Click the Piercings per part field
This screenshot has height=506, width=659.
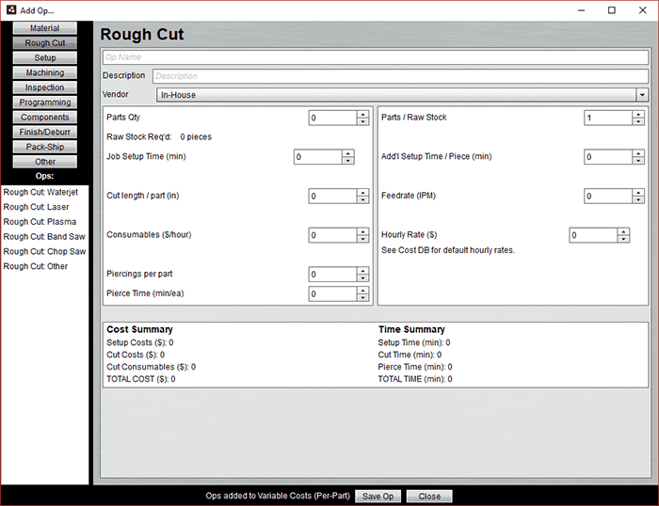click(x=333, y=275)
